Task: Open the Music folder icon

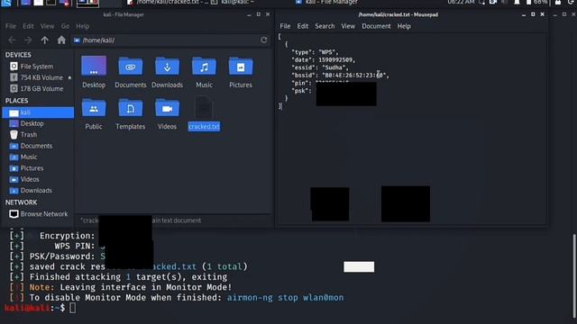Action: coord(204,66)
